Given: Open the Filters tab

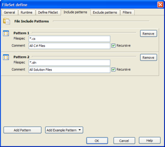Looking at the screenshot, I should (127, 13).
